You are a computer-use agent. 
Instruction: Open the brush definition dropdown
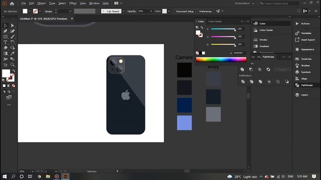(123, 11)
